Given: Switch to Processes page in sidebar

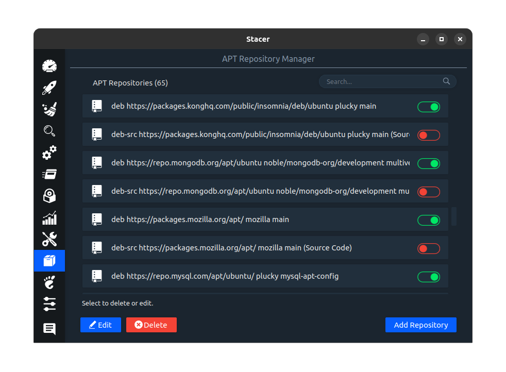Looking at the screenshot, I should 49,175.
